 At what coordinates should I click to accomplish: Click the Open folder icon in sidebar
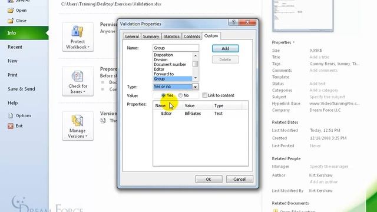click(11, 11)
